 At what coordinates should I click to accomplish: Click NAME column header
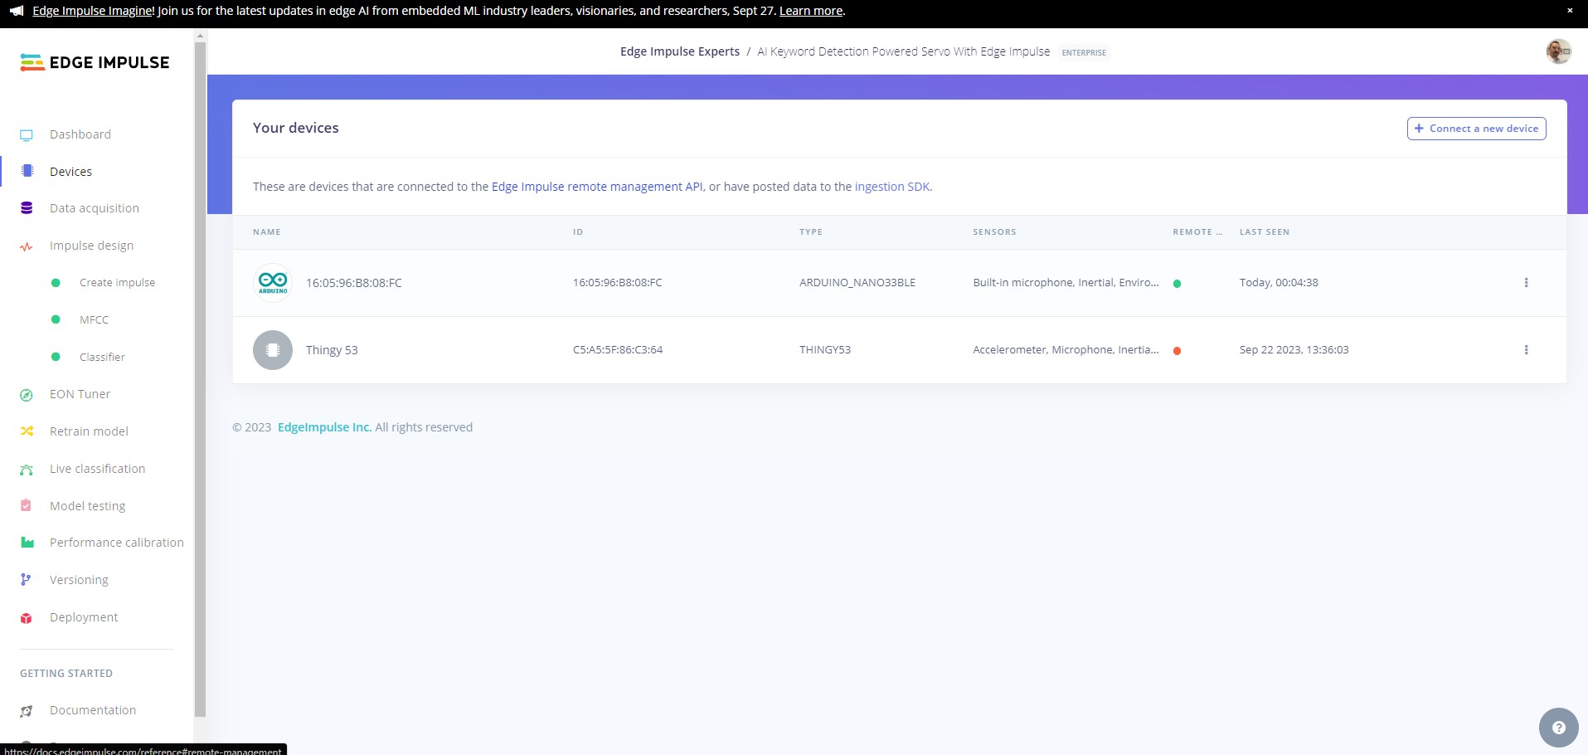tap(267, 232)
